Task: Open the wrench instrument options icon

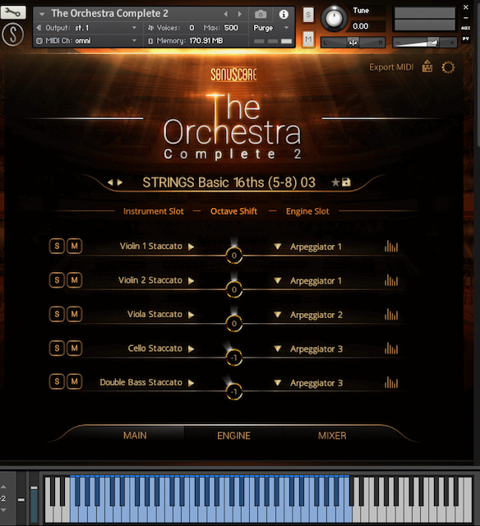Action: tap(13, 13)
